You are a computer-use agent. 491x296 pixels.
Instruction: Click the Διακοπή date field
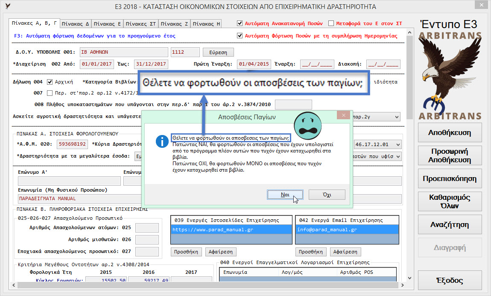(383, 64)
